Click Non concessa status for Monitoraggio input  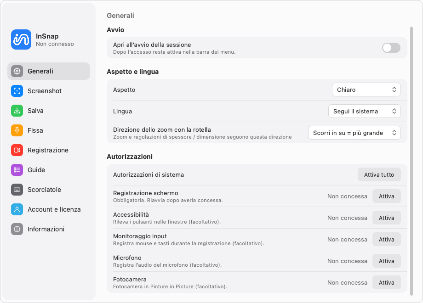(347, 240)
